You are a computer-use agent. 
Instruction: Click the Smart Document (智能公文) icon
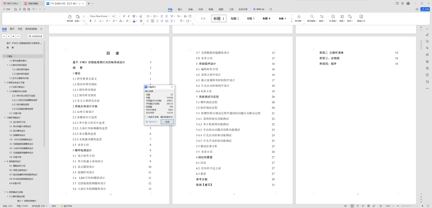click(361, 16)
